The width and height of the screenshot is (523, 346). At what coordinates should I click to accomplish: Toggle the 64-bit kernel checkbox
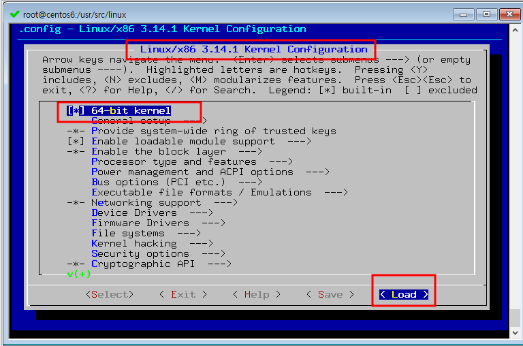point(76,110)
